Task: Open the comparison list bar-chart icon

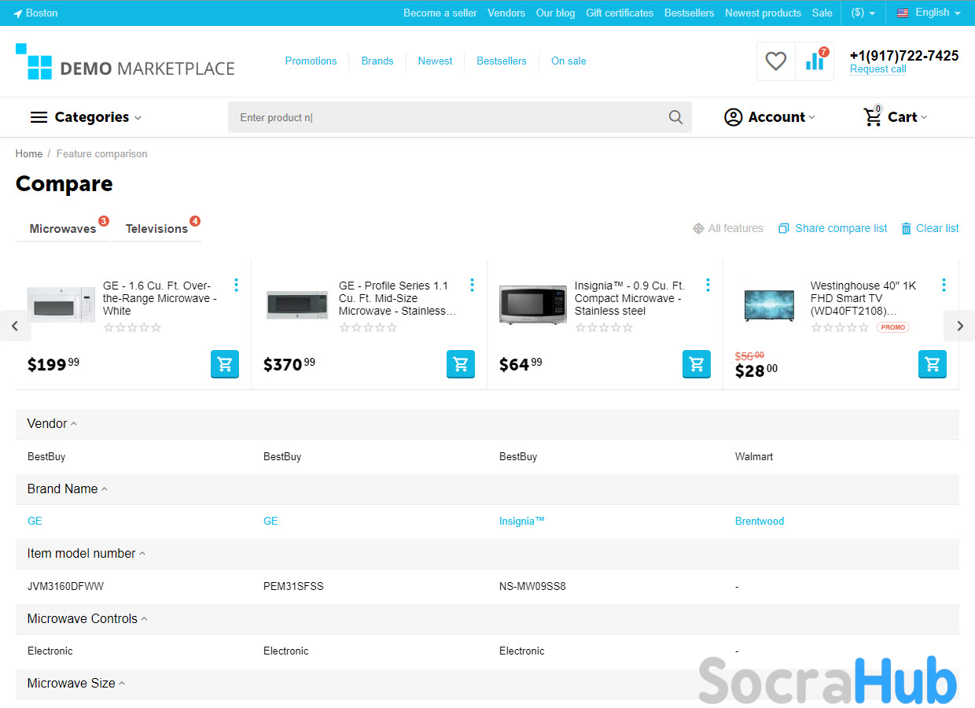Action: tap(815, 61)
